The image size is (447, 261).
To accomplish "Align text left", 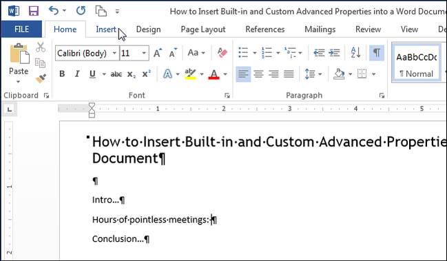I will (x=243, y=74).
